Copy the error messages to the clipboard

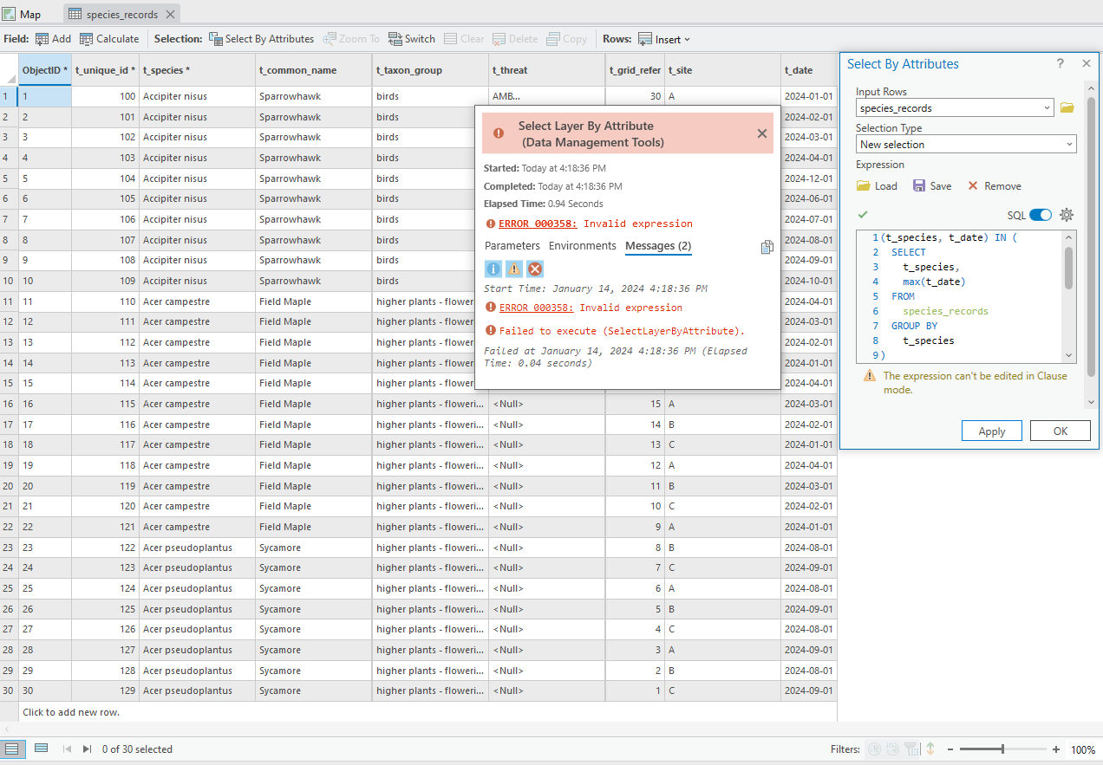767,247
